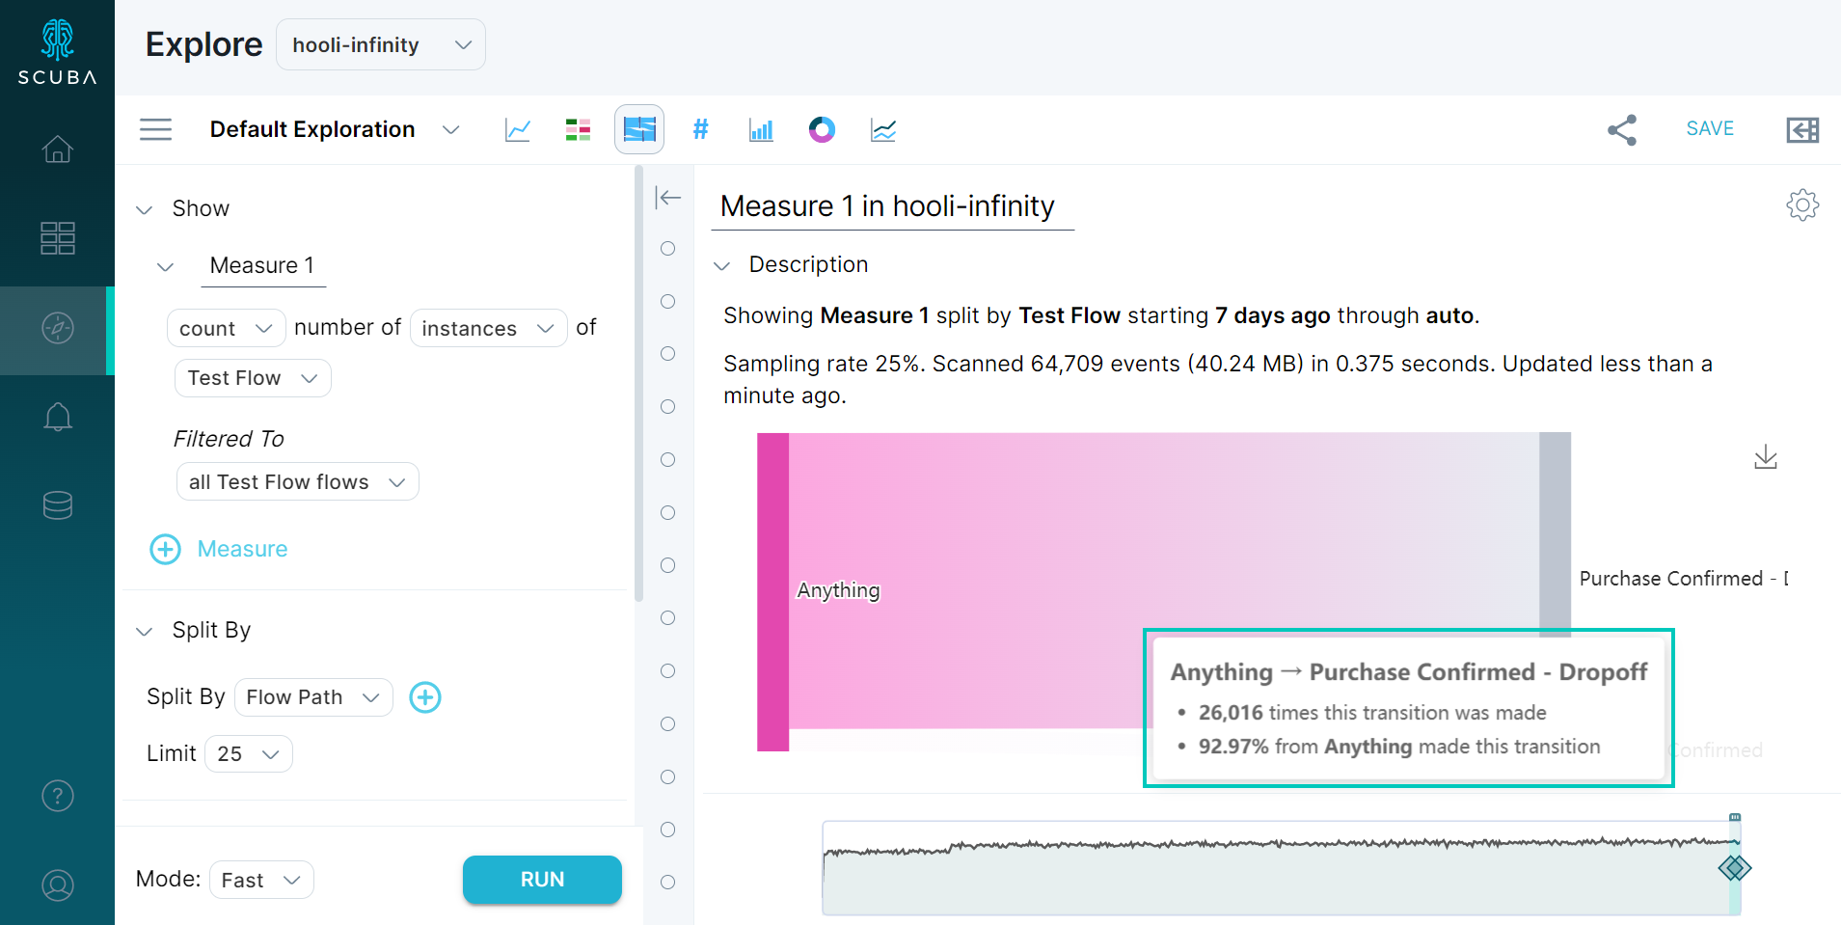This screenshot has width=1841, height=925.
Task: Select the Sankey flow view icon
Action: (x=639, y=129)
